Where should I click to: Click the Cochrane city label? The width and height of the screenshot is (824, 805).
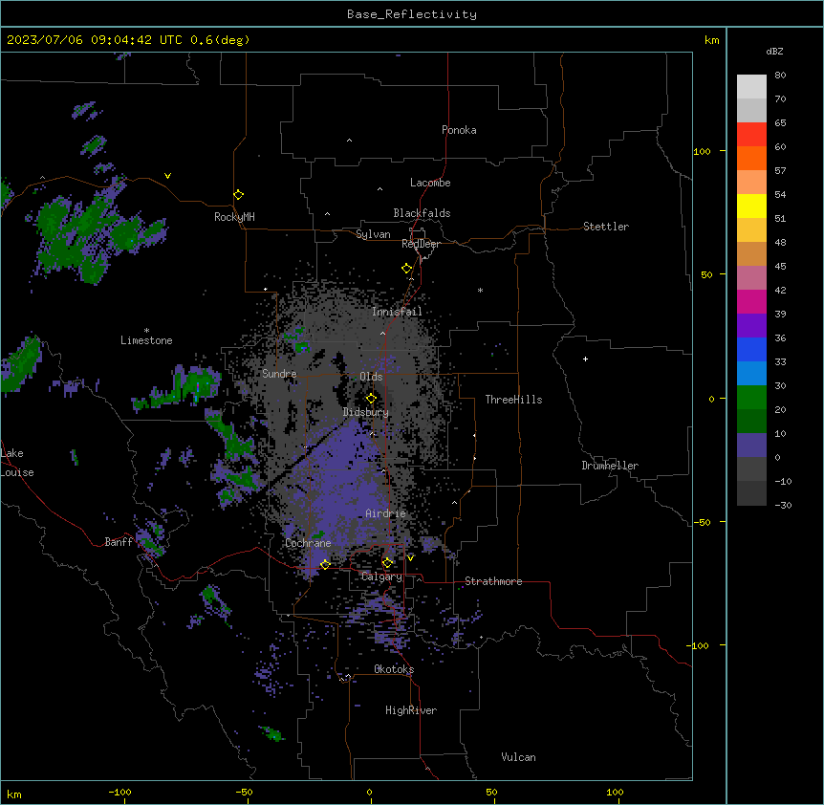(x=308, y=543)
